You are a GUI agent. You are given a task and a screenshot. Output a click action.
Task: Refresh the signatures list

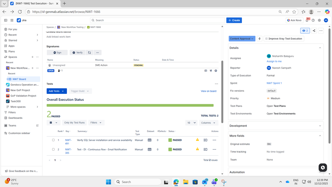tap(89, 53)
